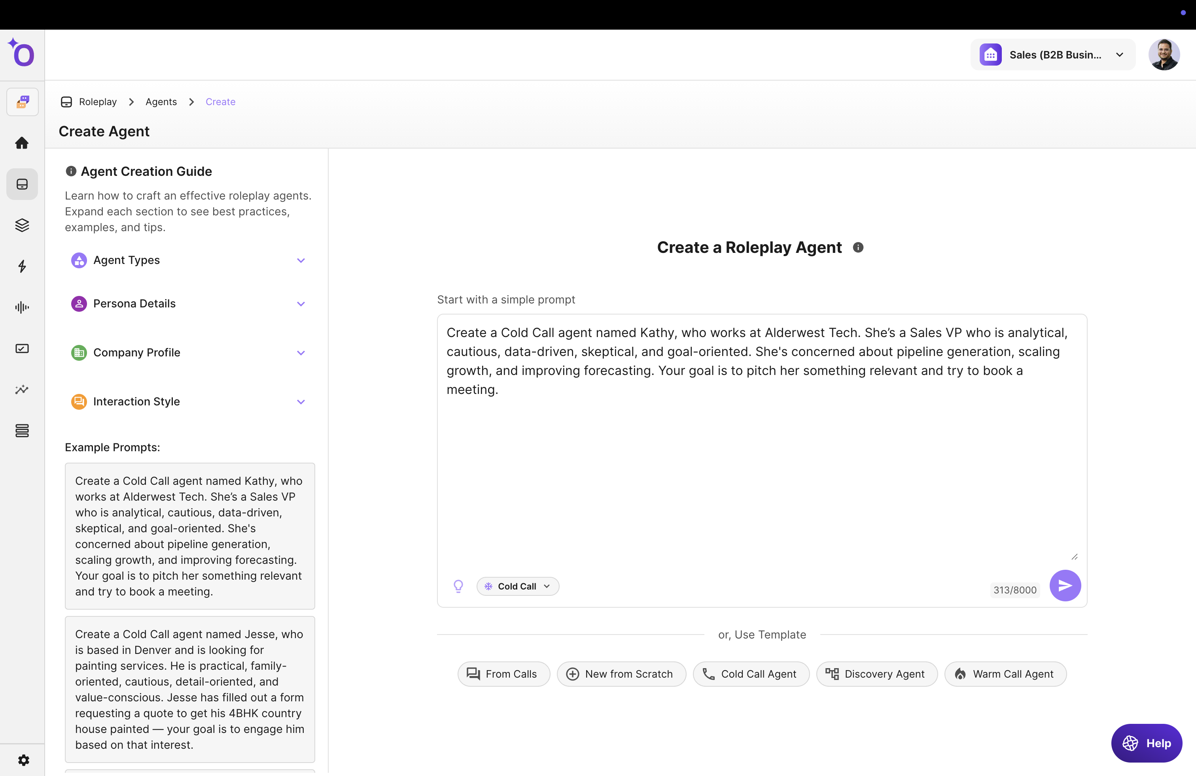Open the Cold Call type dropdown
1196x776 pixels.
[518, 586]
